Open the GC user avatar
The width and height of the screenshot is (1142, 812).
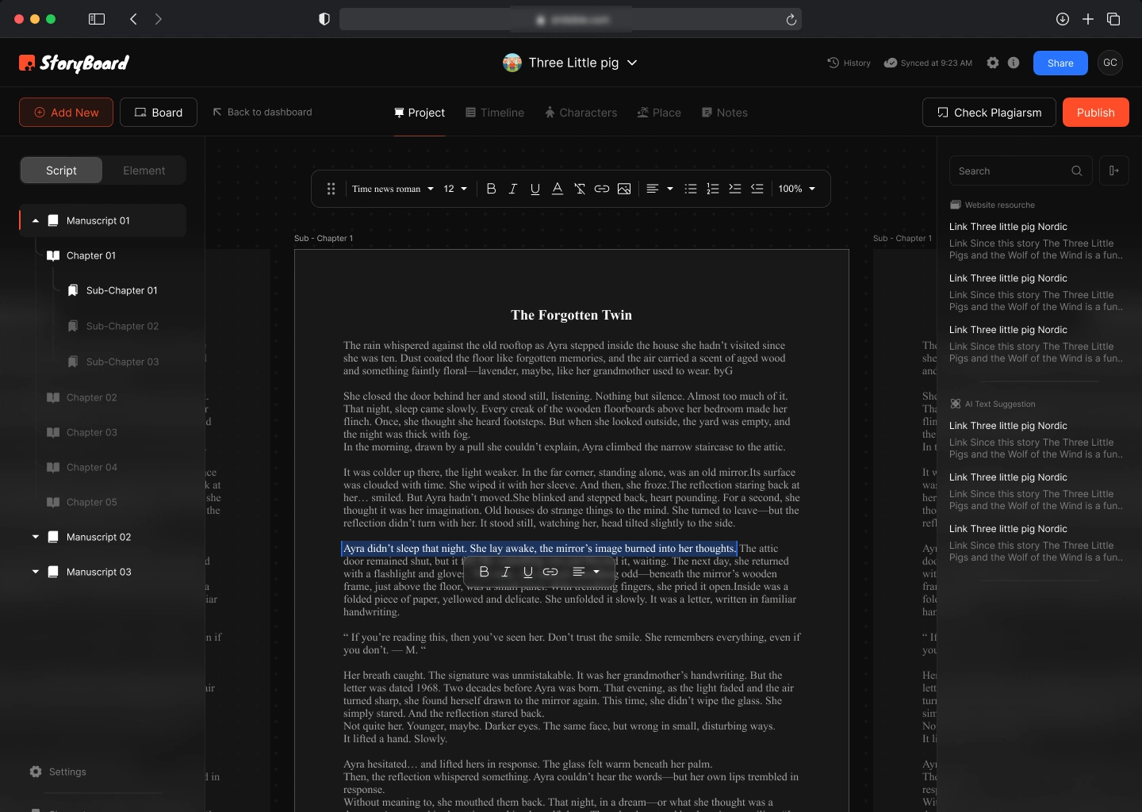1110,63
